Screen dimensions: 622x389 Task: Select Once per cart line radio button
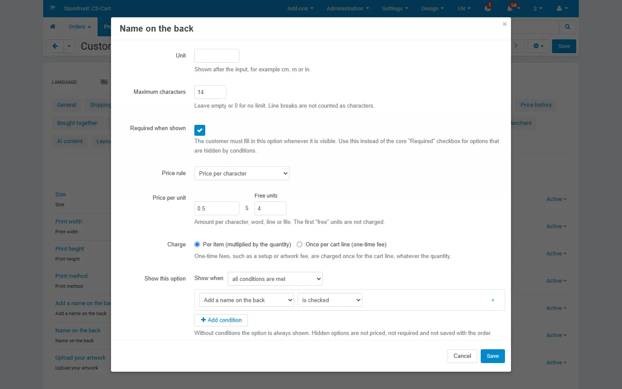tap(299, 244)
